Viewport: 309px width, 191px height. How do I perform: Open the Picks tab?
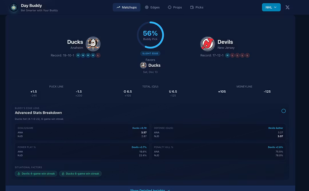click(197, 7)
